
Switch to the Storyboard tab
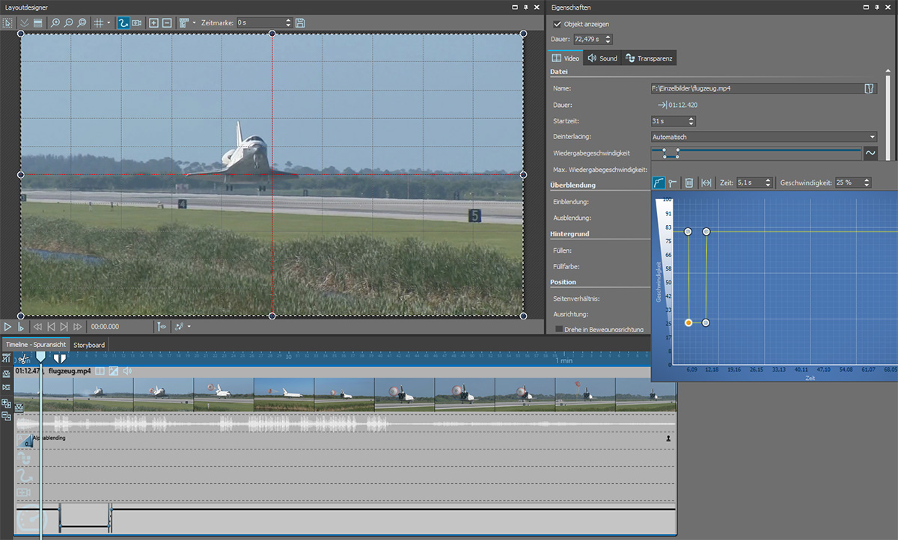89,345
